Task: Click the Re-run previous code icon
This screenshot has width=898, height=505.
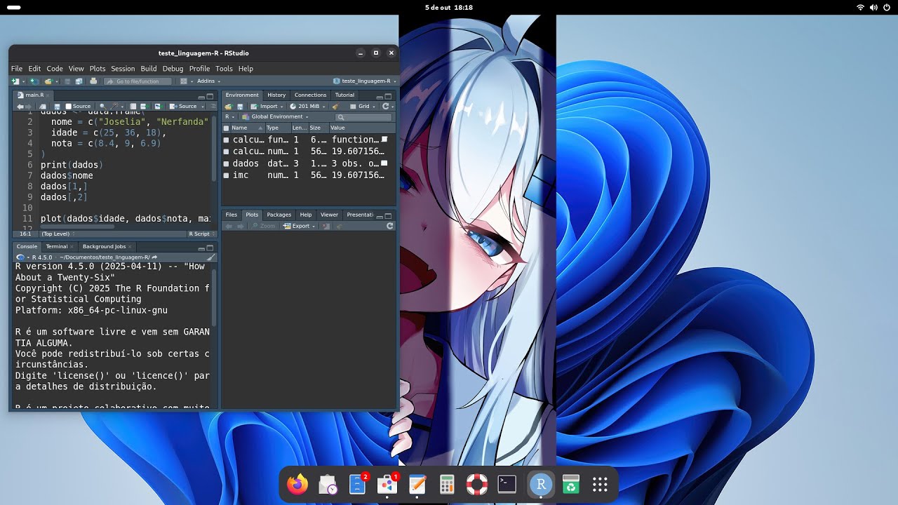Action: (x=159, y=107)
